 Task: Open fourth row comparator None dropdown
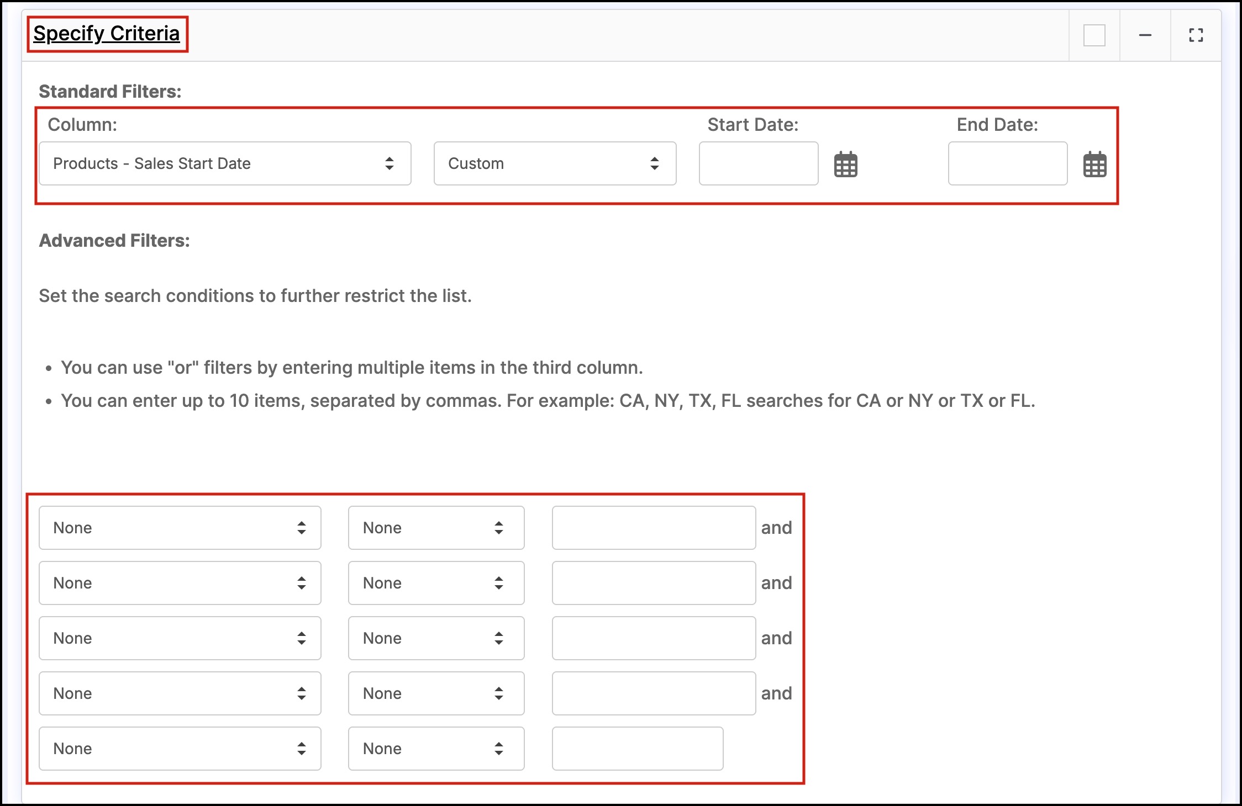click(436, 693)
